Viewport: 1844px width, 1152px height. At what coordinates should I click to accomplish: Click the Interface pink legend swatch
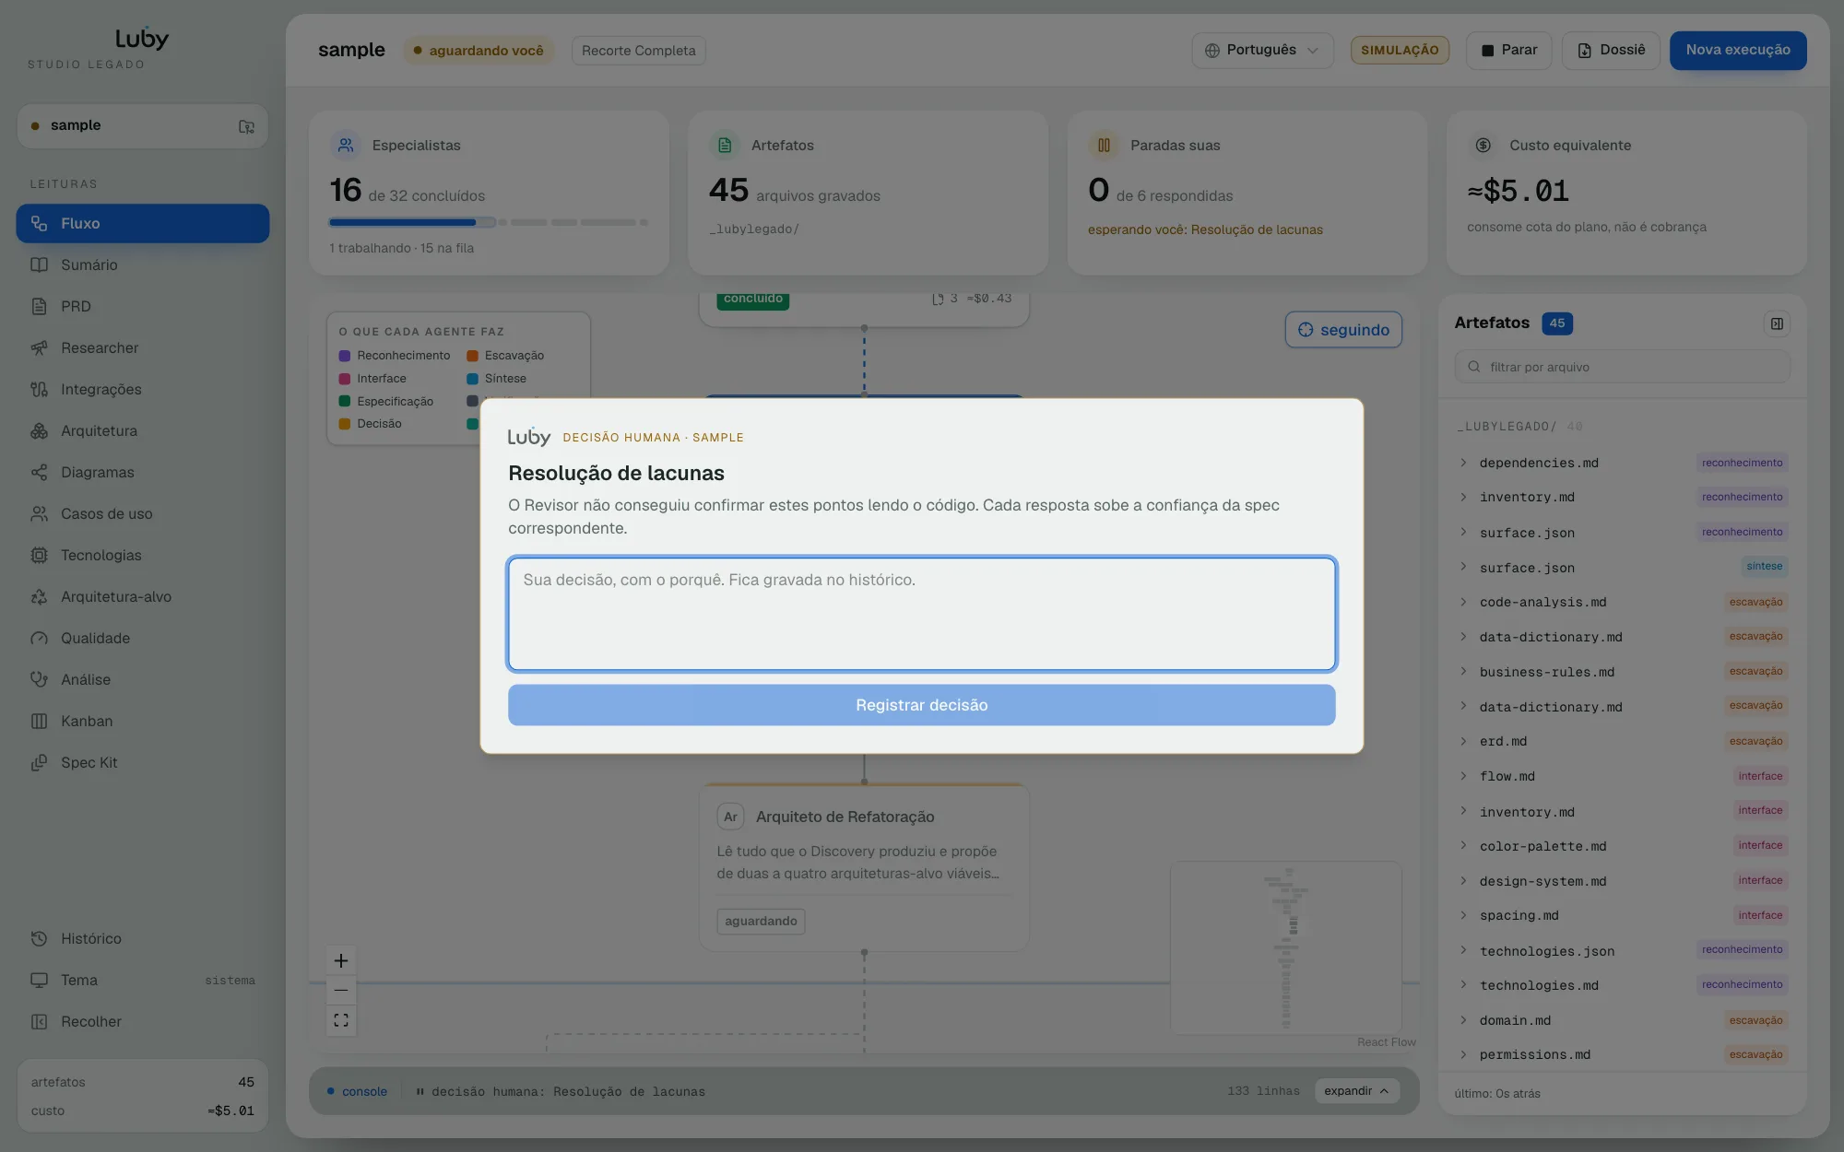click(345, 379)
